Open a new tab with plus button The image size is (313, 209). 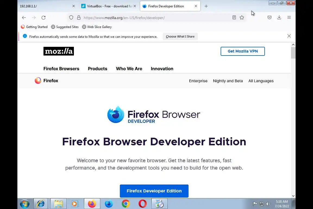pyautogui.click(x=206, y=6)
